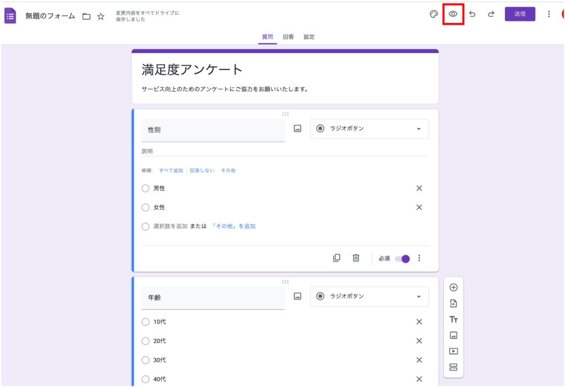Switch to the 質問 tab
Viewport: 565px width, 387px height.
268,37
